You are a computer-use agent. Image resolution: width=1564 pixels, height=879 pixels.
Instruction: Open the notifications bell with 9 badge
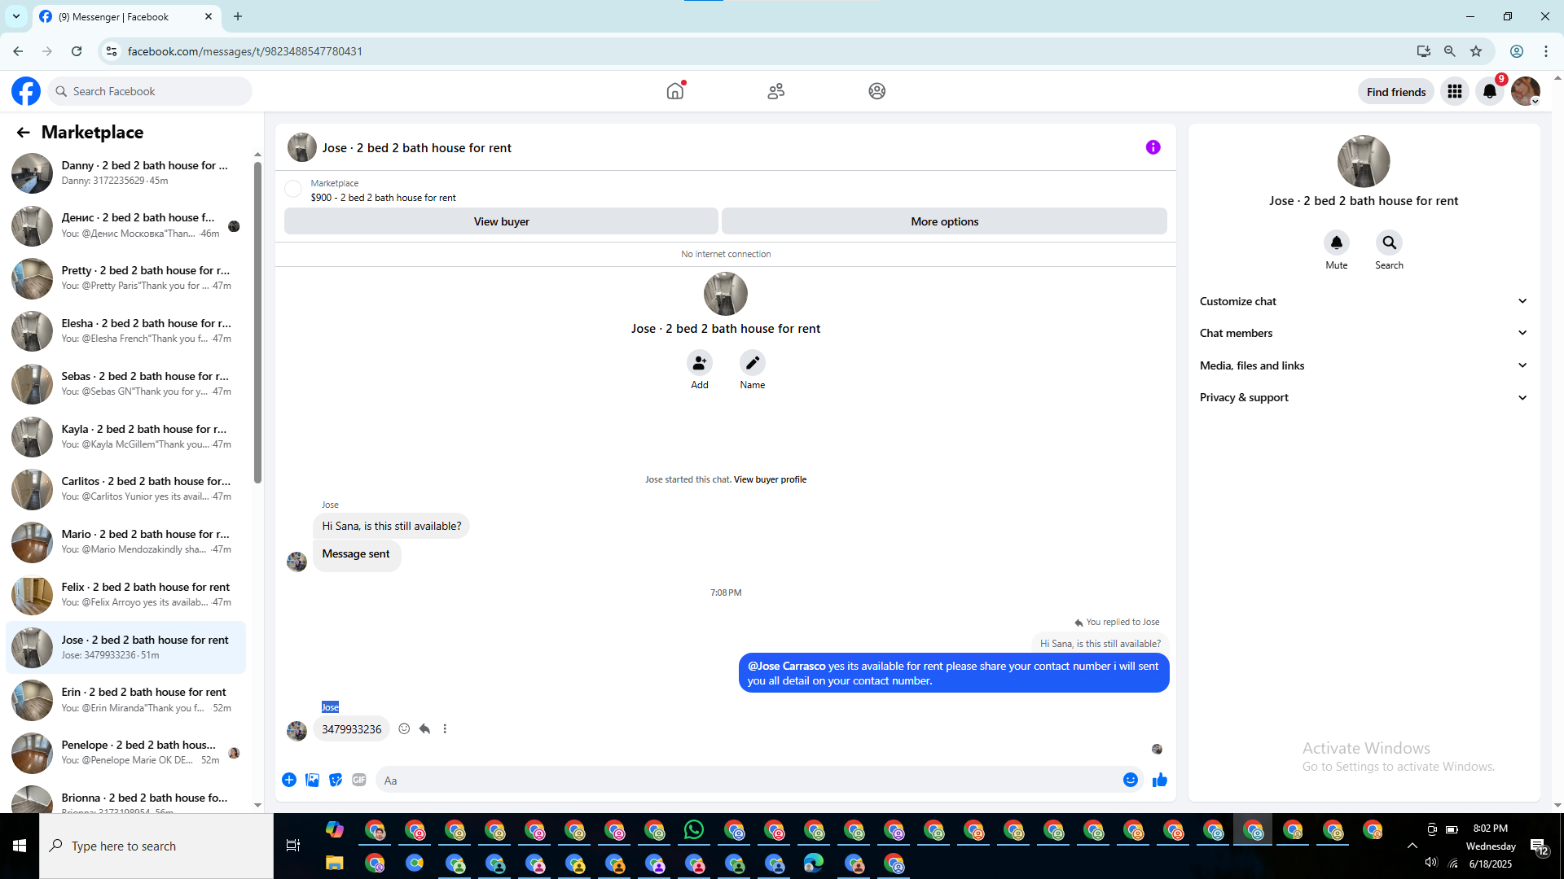(1491, 91)
